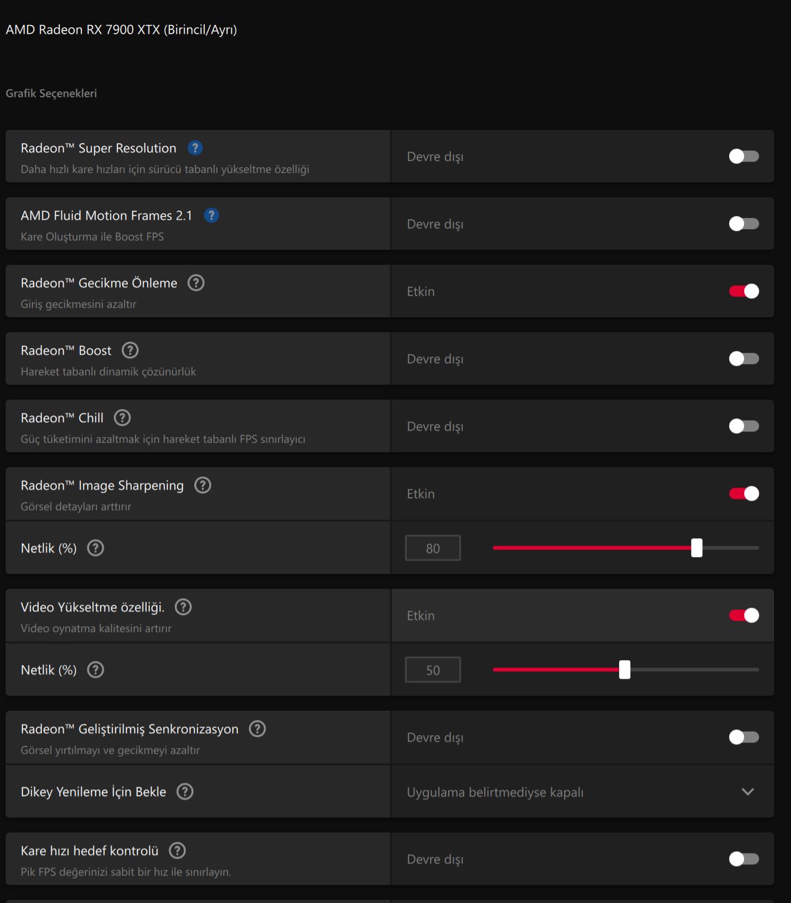
Task: Open Radeon Boost help icon
Action: pyautogui.click(x=130, y=350)
